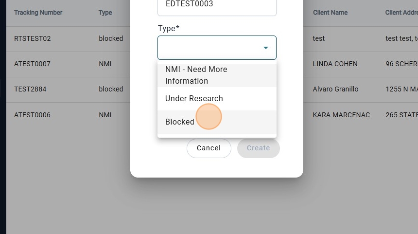
Task: Click the Type dropdown arrow
Action: click(266, 48)
